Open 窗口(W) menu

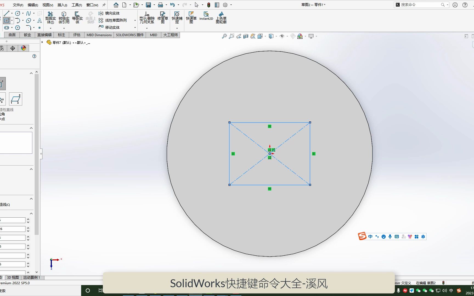(x=92, y=5)
